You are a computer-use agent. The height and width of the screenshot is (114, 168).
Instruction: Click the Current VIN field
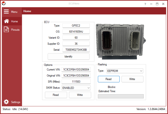pos(76,70)
